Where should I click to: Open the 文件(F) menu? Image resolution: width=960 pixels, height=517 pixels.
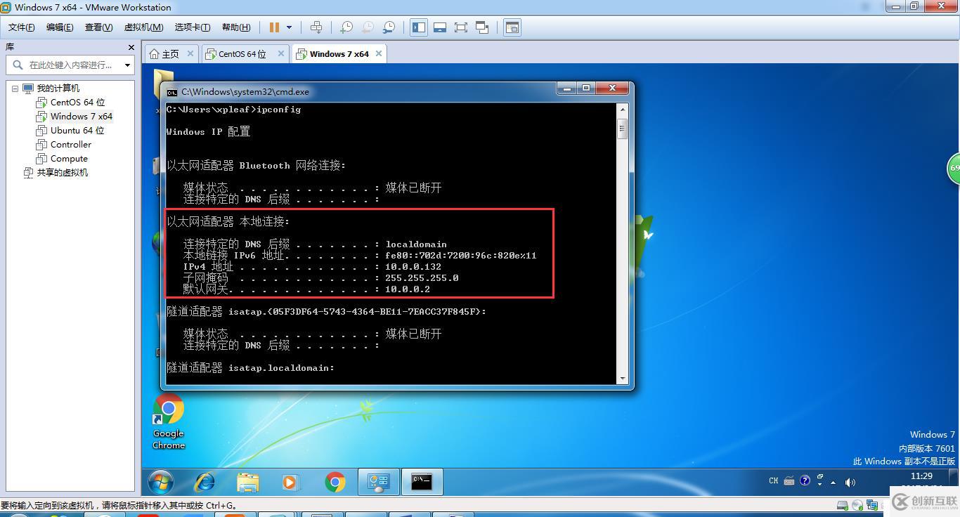coord(21,27)
